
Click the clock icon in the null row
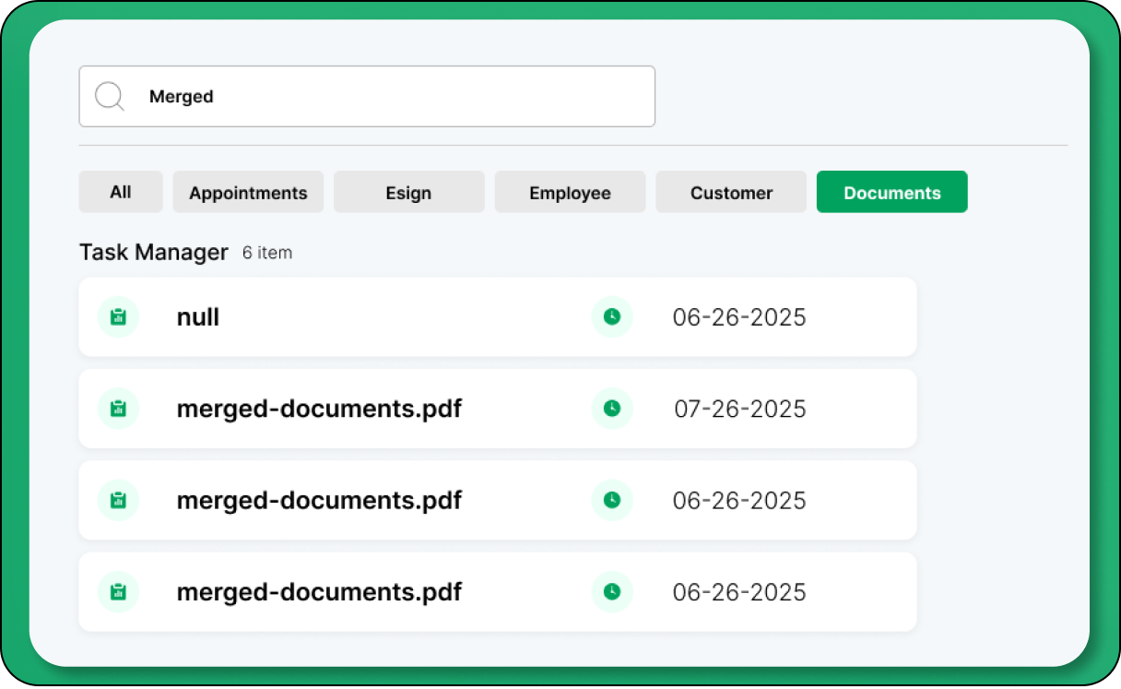[x=612, y=317]
